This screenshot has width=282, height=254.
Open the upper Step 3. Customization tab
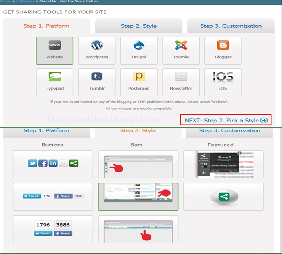point(231,26)
